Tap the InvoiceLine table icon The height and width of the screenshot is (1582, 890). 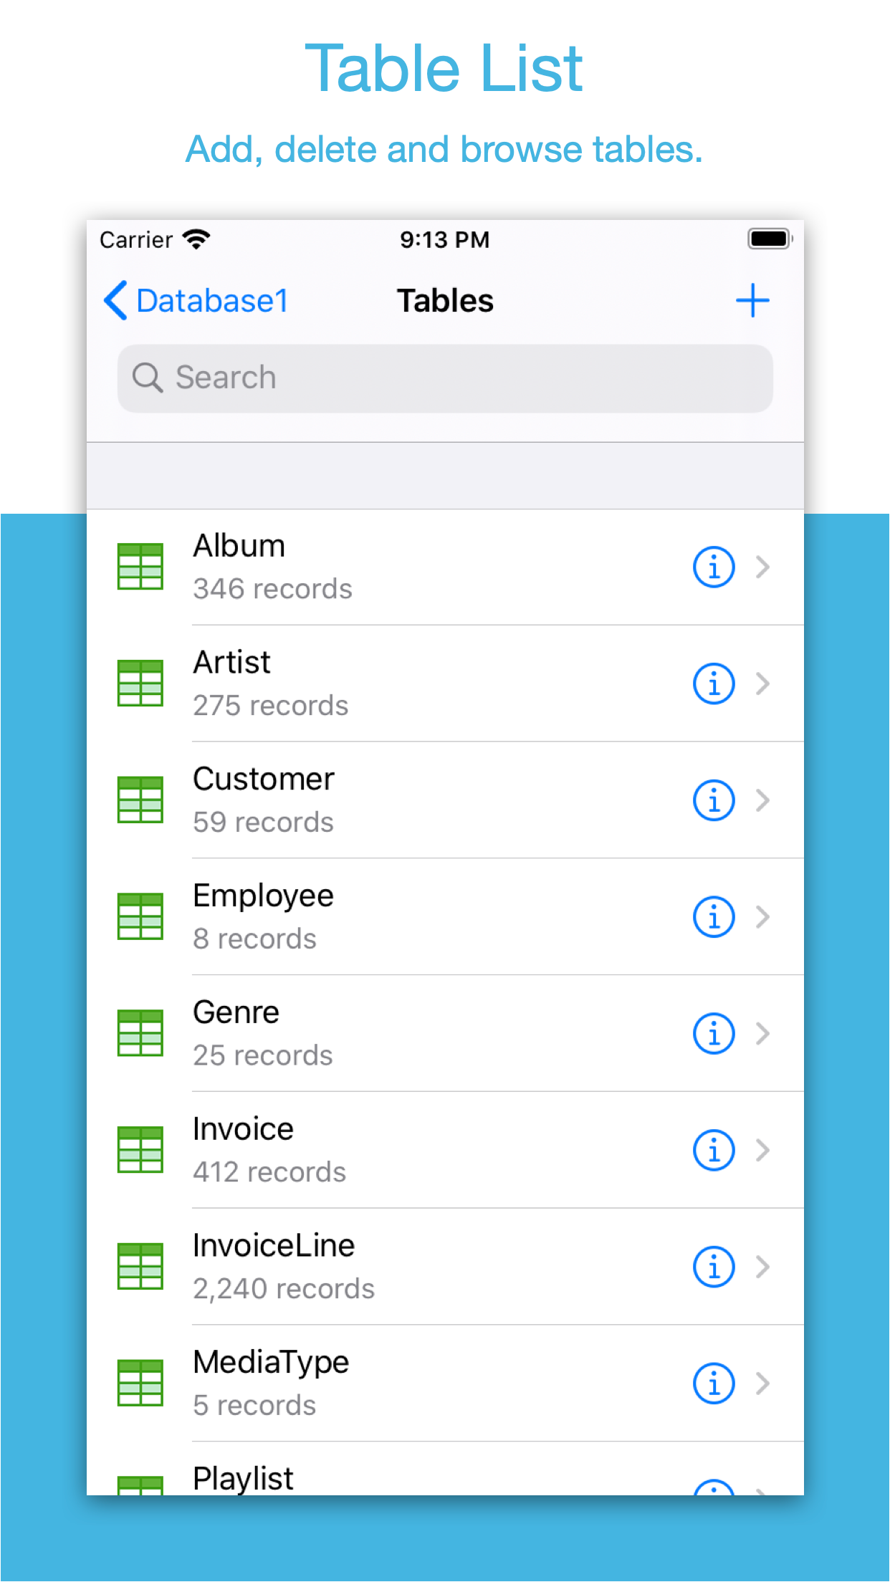140,1267
